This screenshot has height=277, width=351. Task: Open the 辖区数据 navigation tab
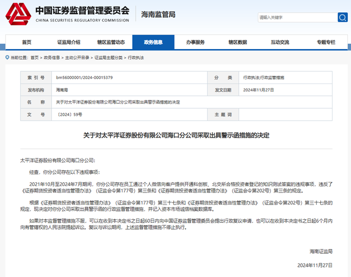(x=238, y=42)
